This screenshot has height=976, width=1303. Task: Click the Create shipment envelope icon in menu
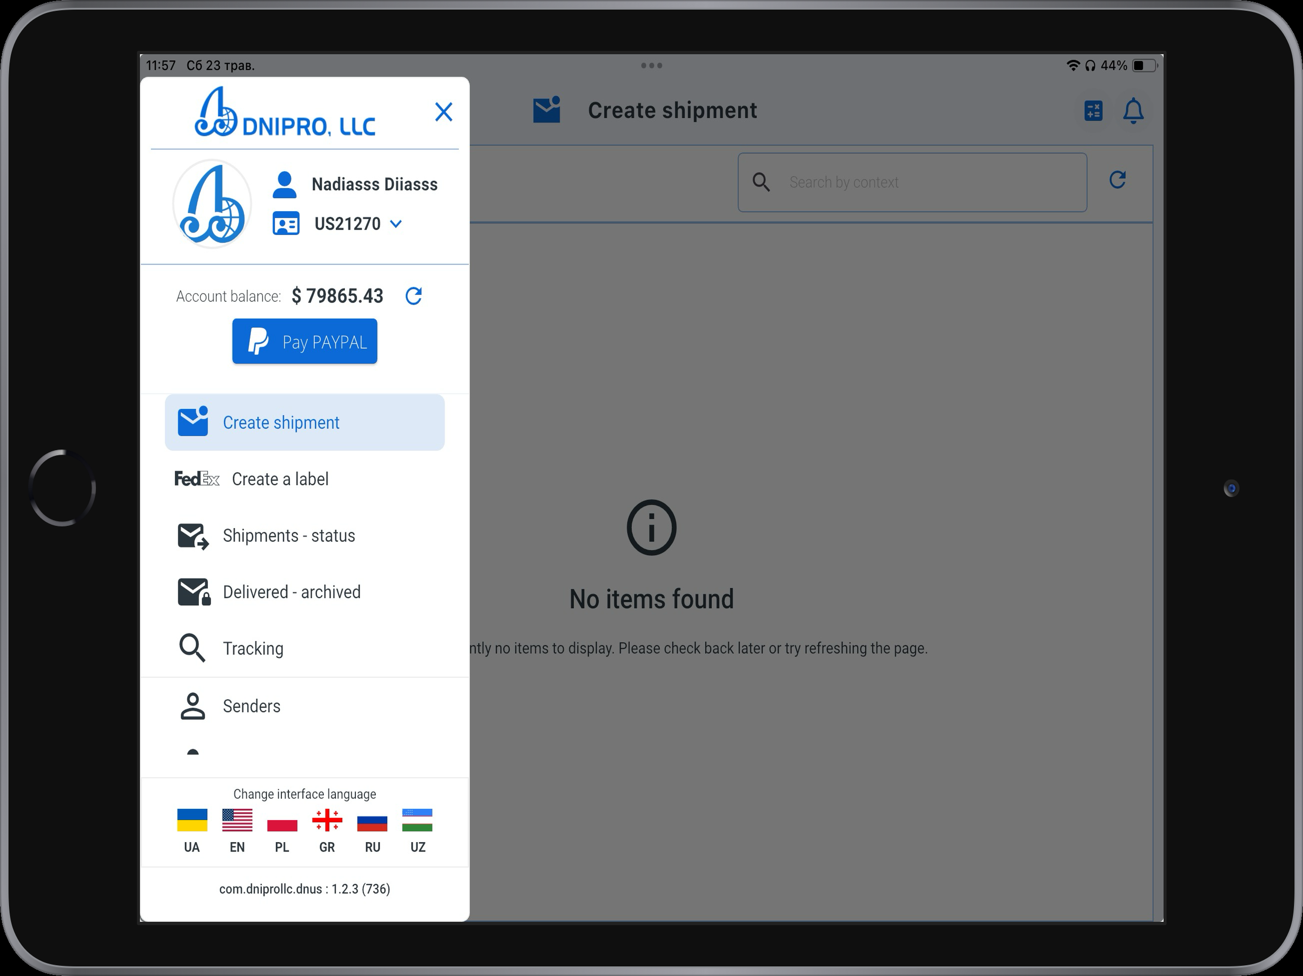click(193, 421)
